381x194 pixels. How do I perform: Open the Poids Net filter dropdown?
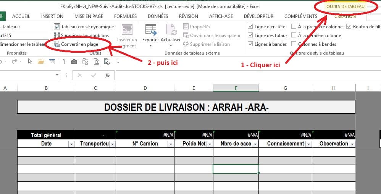point(210,144)
